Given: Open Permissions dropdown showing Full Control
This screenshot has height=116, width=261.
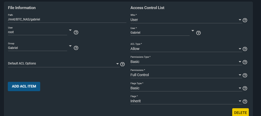Looking at the screenshot, I should [186, 75].
